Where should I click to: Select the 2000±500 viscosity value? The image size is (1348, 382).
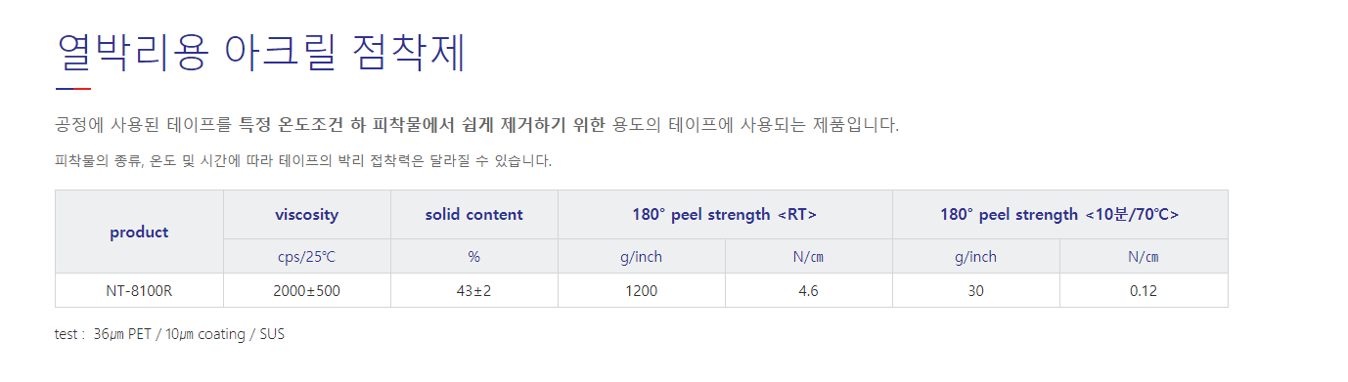click(307, 290)
